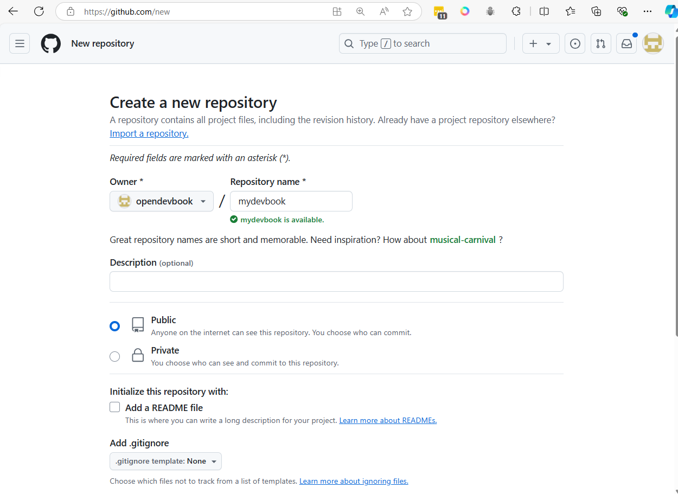Refresh the page in browser
The image size is (678, 494).
(x=39, y=11)
